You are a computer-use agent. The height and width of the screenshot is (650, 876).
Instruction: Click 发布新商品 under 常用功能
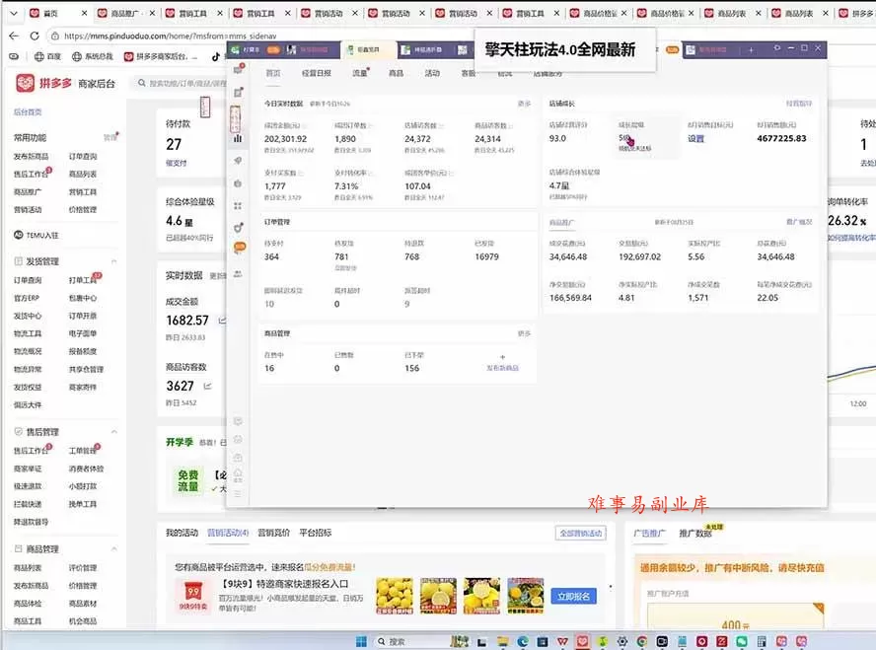tap(31, 157)
